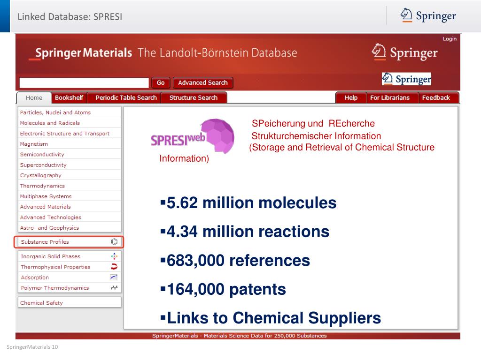Focus the search input field
481x360 pixels.
pos(84,82)
